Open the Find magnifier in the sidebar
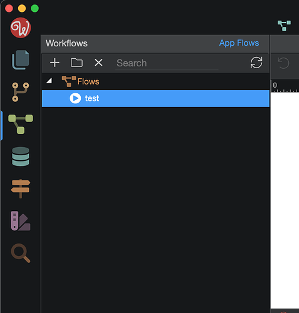 [21, 253]
